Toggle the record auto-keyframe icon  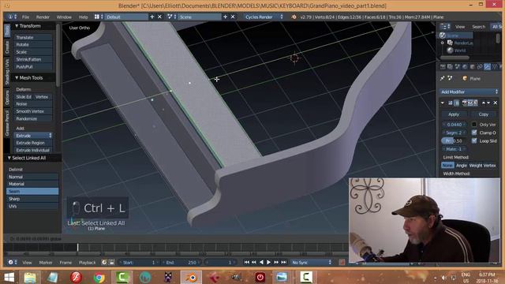(342, 263)
